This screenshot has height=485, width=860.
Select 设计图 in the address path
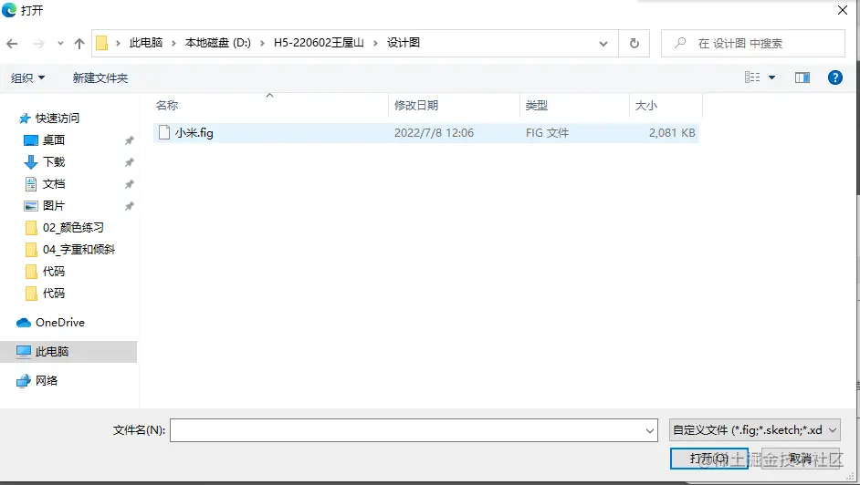pyautogui.click(x=404, y=43)
